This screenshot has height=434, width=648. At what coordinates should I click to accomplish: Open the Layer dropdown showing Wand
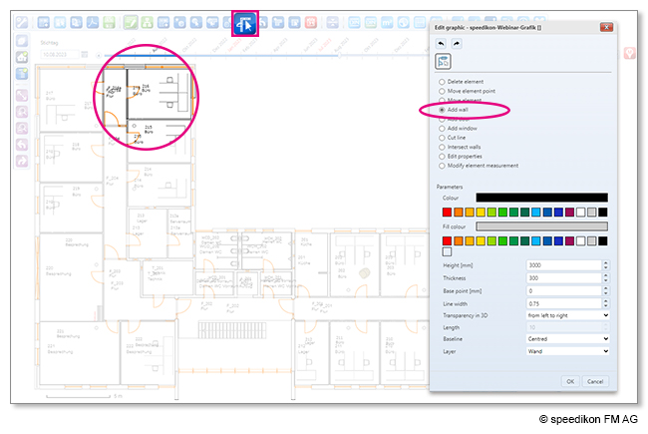click(x=568, y=351)
